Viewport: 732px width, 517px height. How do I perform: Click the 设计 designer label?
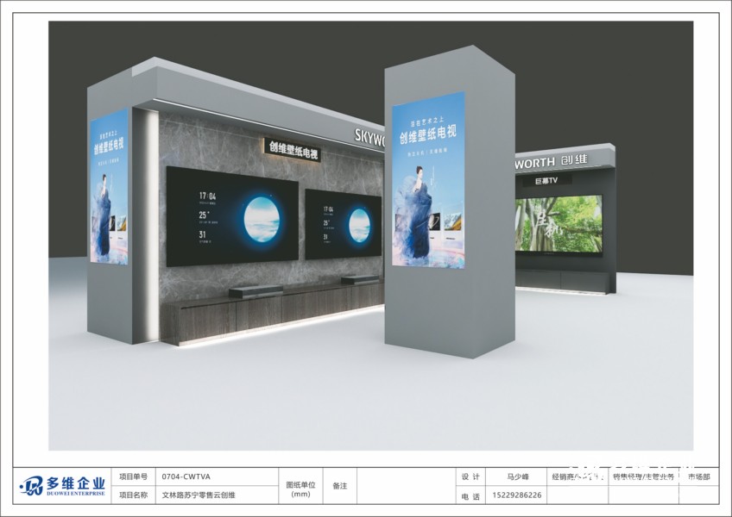(470, 477)
